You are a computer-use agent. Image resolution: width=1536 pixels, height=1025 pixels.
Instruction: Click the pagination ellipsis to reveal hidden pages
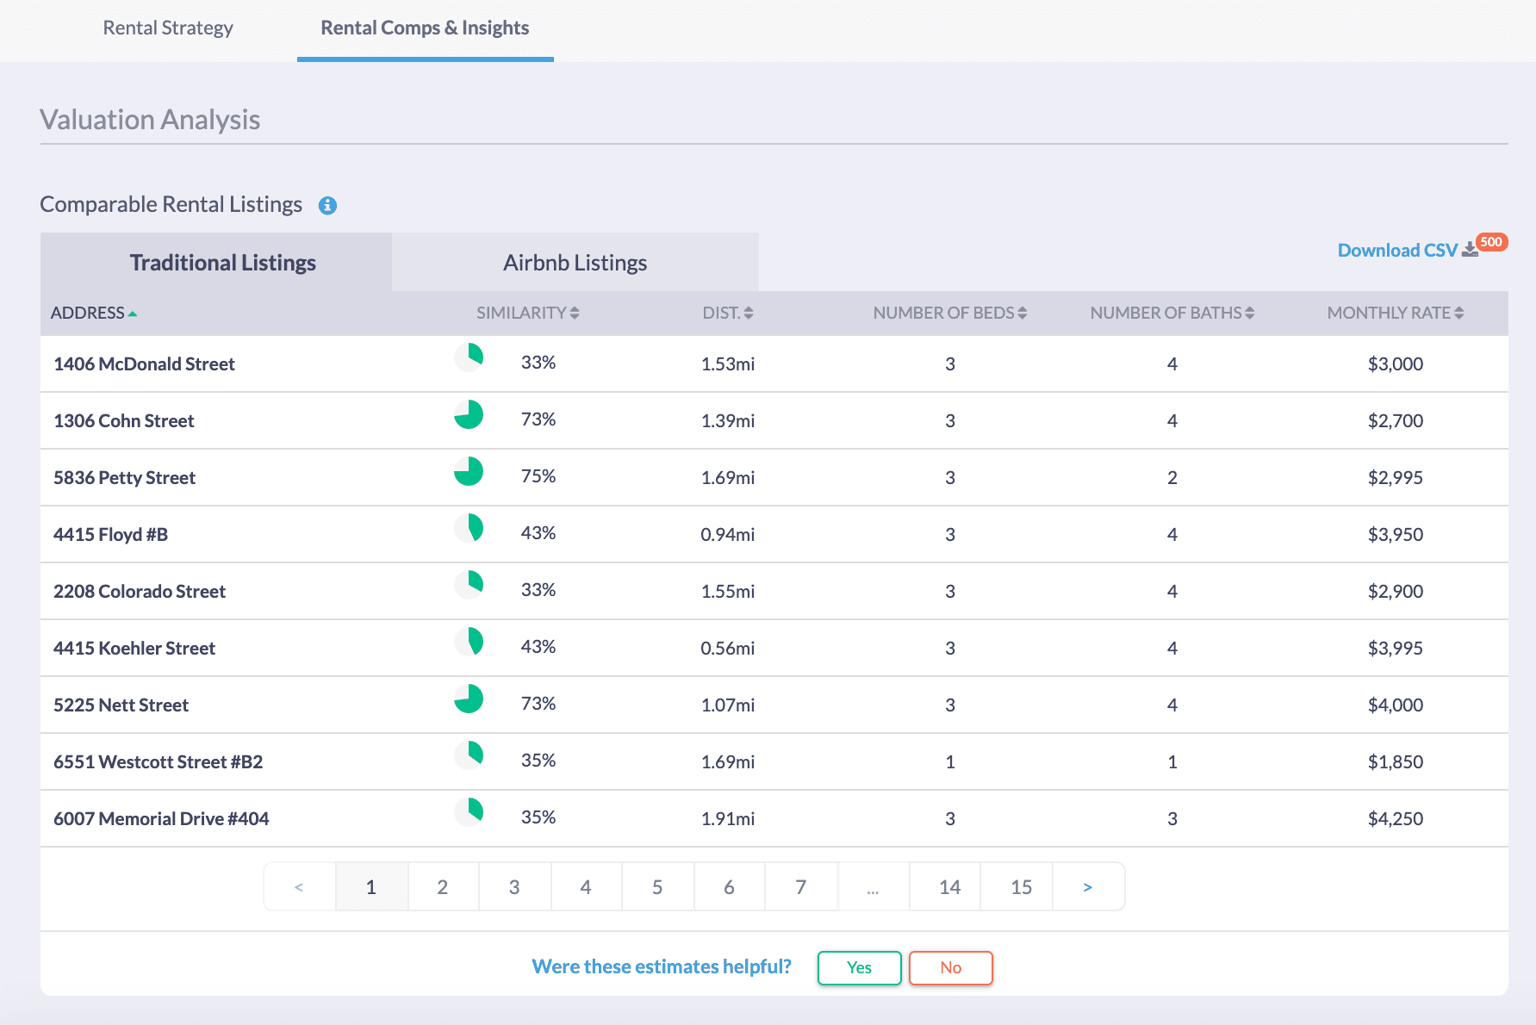tap(873, 886)
